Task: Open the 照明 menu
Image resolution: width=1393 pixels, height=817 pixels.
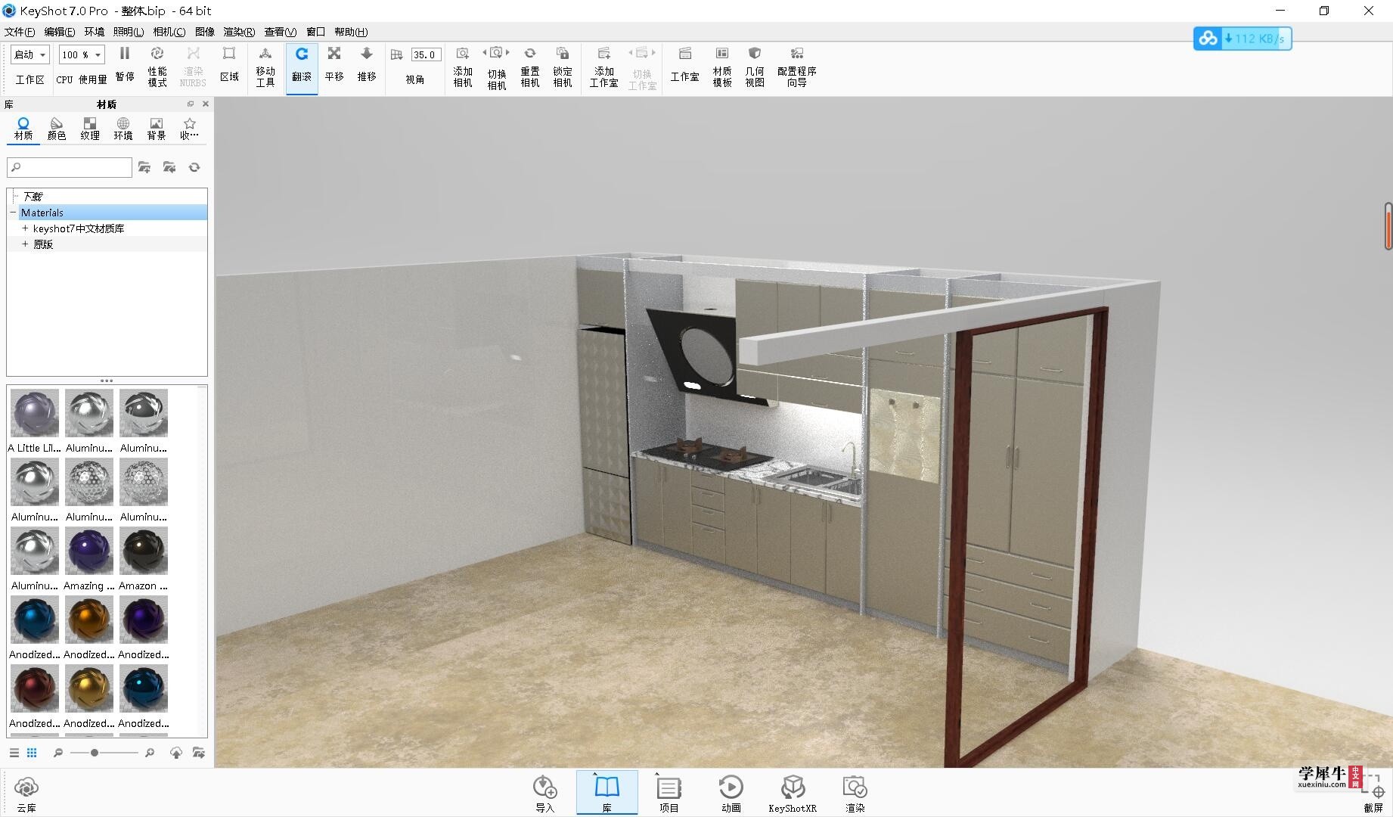Action: (129, 32)
